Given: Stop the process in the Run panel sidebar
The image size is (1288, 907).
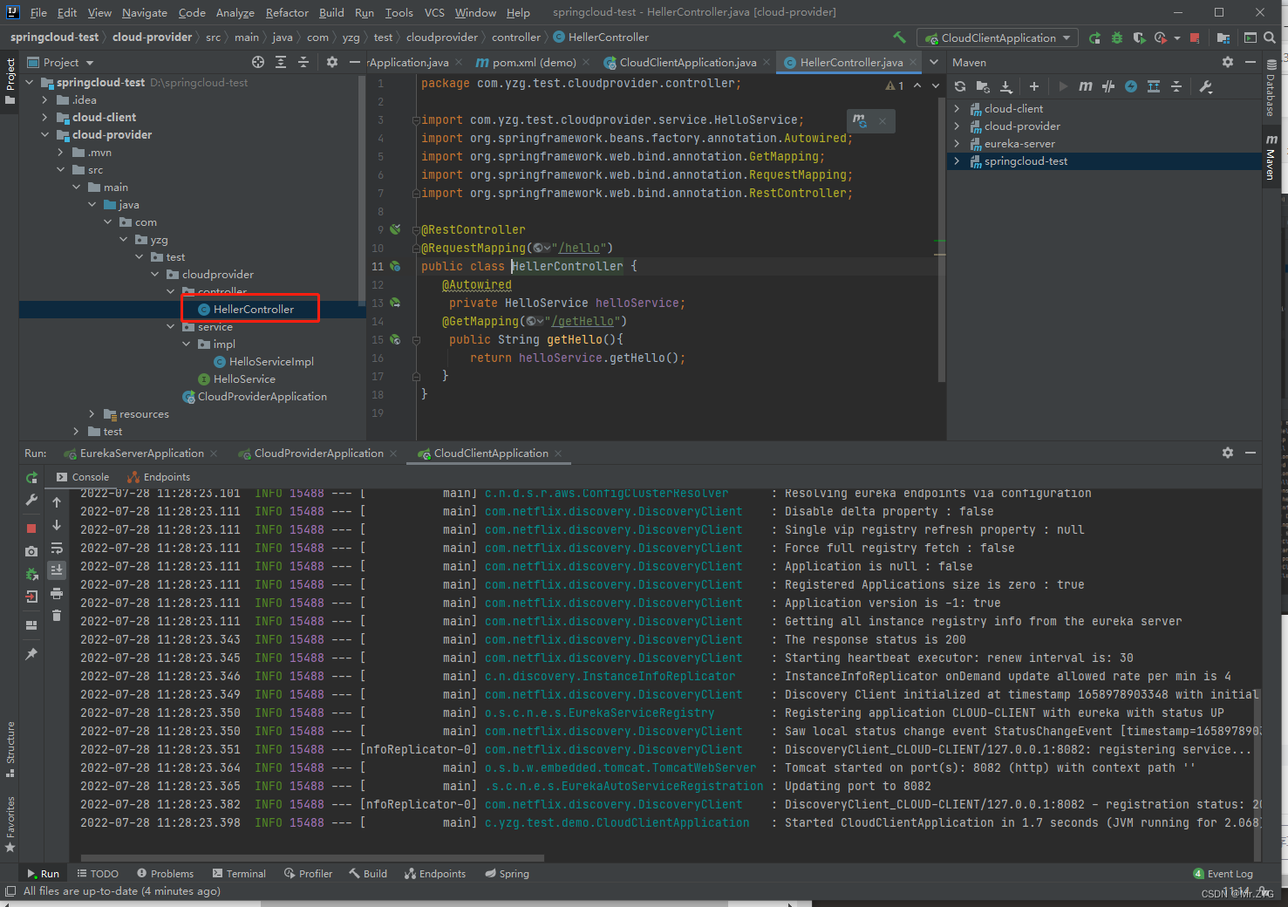Looking at the screenshot, I should click(x=31, y=528).
